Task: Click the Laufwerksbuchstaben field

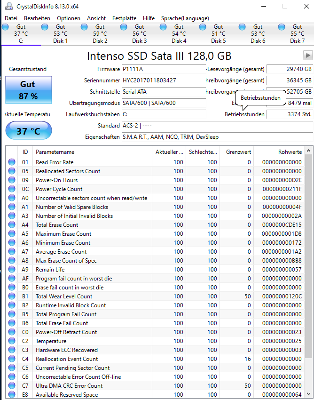Action: (x=164, y=114)
